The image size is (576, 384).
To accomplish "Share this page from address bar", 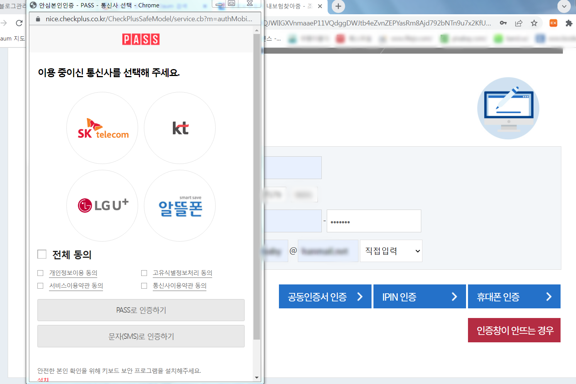I will (x=519, y=23).
